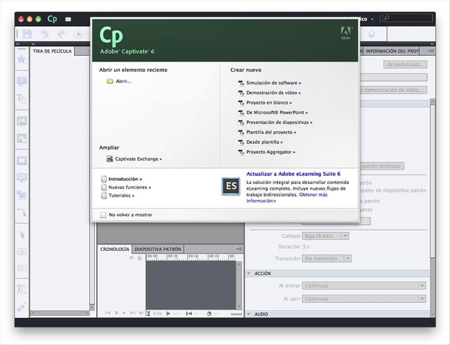Click the Adobe logo in the welcome dialog

pyautogui.click(x=346, y=33)
